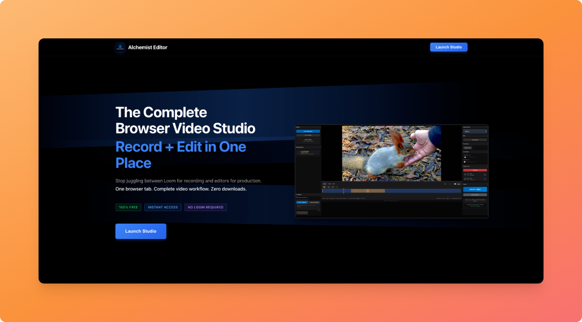The image size is (582, 322).
Task: Switch to the General Feedback tab
Action: point(314,203)
